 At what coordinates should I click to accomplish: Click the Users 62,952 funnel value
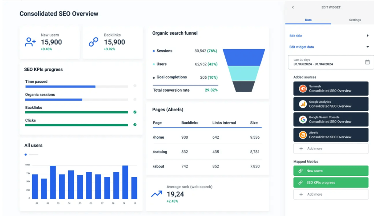point(201,64)
